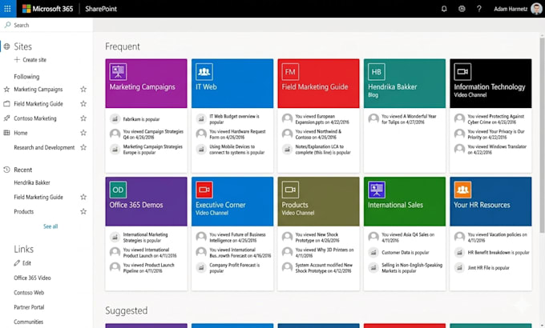The image size is (545, 328).
Task: Click the pencil Edit icon under Links
Action: [17, 263]
